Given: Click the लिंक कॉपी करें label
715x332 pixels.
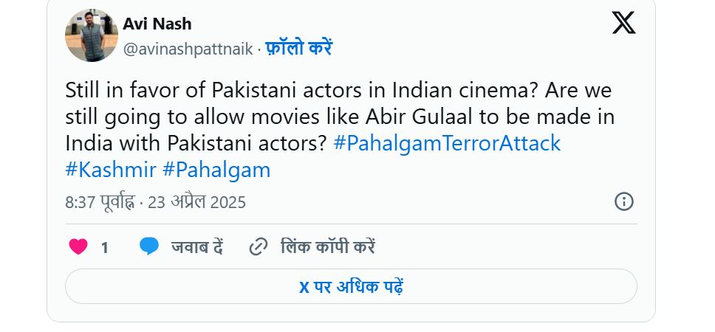Looking at the screenshot, I should click(x=328, y=247).
